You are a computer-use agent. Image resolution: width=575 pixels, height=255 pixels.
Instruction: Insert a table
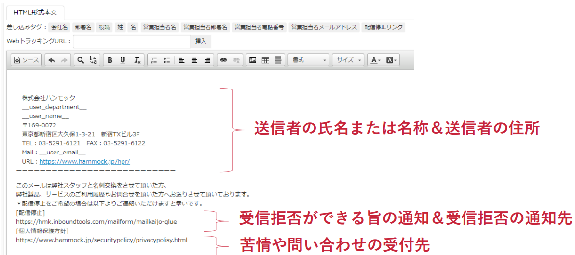coord(265,60)
